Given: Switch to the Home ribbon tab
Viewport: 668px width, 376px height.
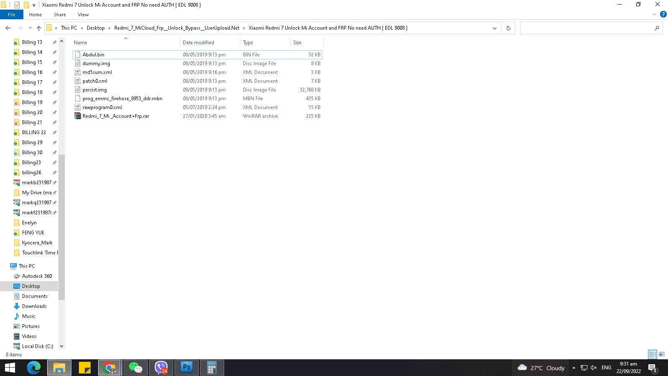Looking at the screenshot, I should [35, 15].
